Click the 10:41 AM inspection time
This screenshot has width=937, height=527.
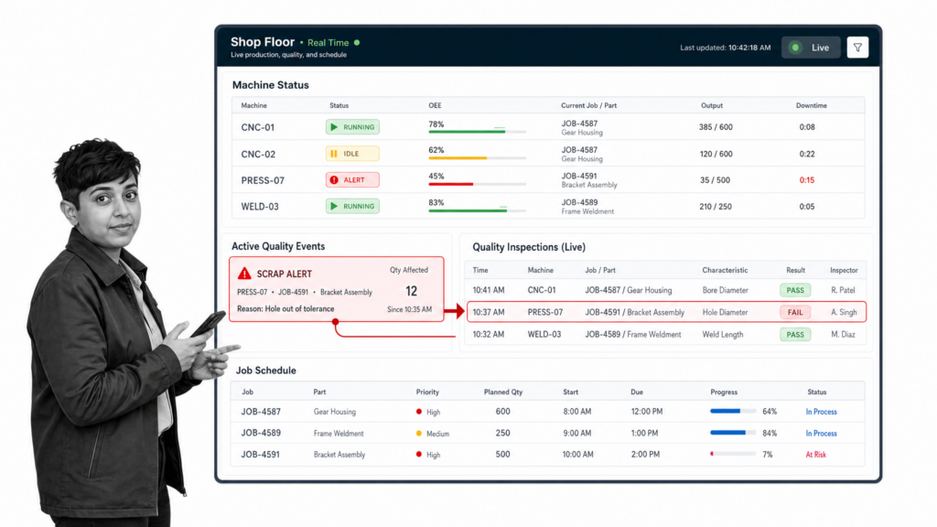[x=489, y=290]
